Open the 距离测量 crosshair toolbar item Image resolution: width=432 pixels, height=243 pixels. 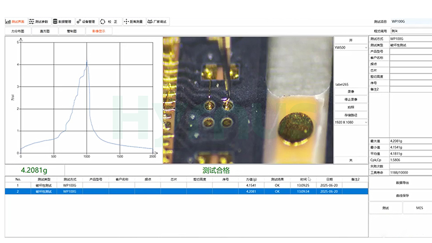point(133,22)
